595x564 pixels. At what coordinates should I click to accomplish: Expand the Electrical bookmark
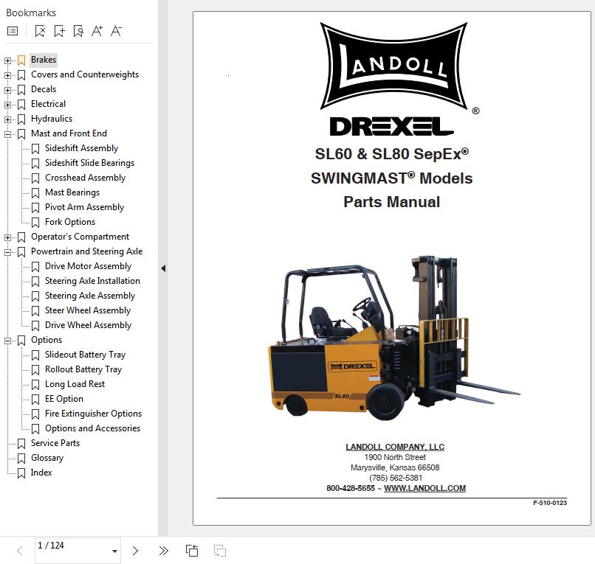coord(7,105)
